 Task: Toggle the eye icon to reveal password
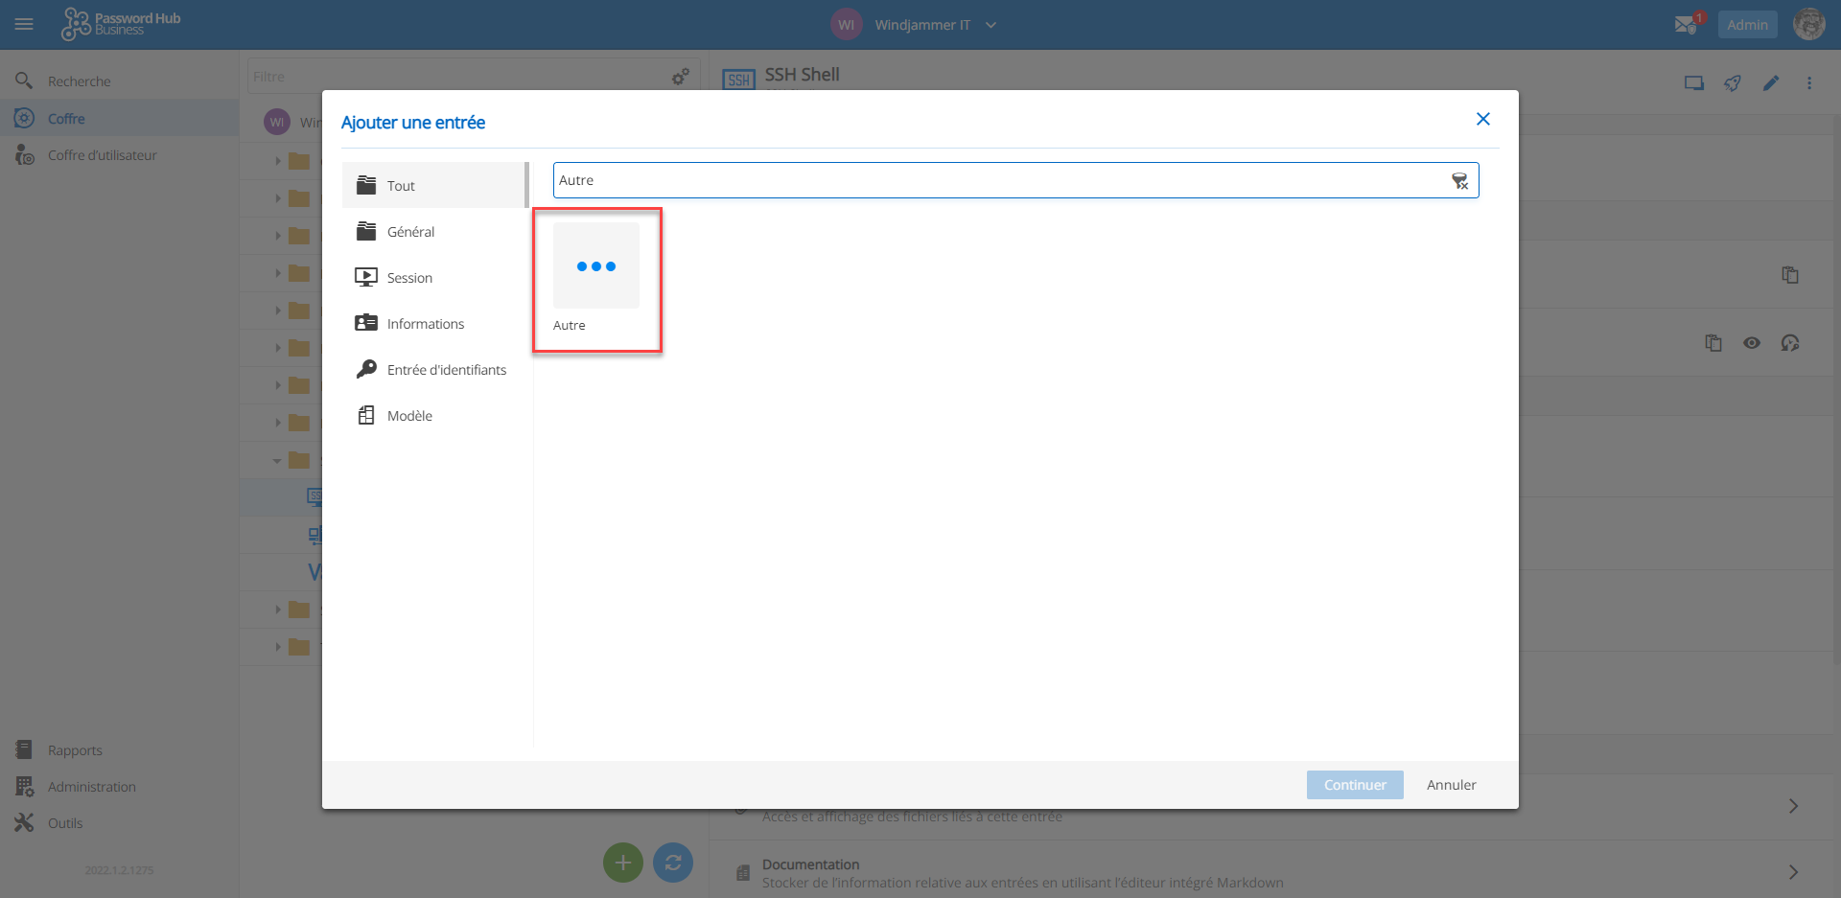click(1752, 343)
